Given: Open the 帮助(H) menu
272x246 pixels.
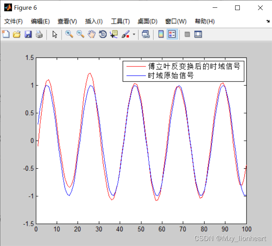Looking at the screenshot, I should click(205, 21).
